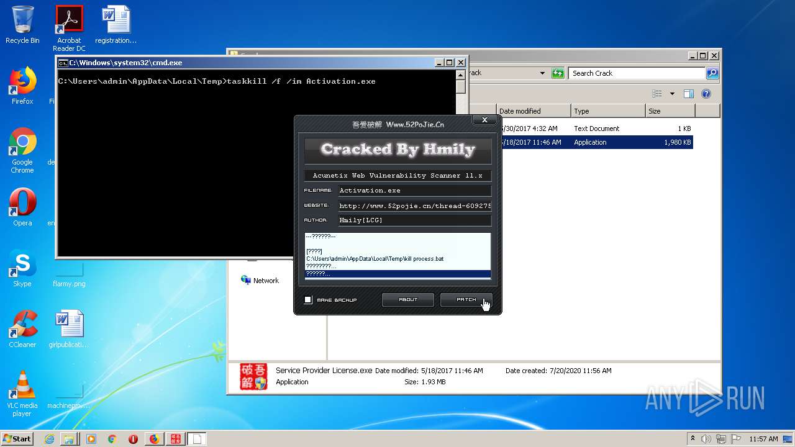Refresh the Explorer folder view
795x447 pixels.
pos(558,73)
